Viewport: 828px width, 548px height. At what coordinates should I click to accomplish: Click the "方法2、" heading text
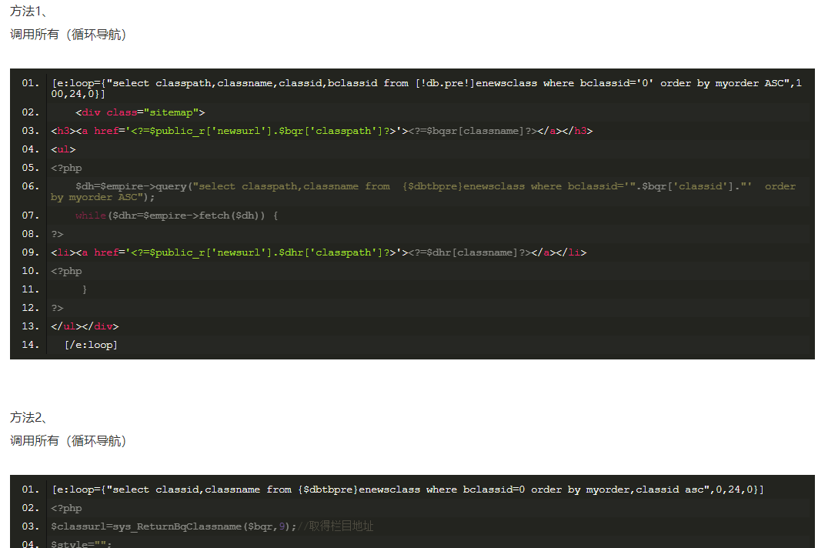click(x=28, y=418)
